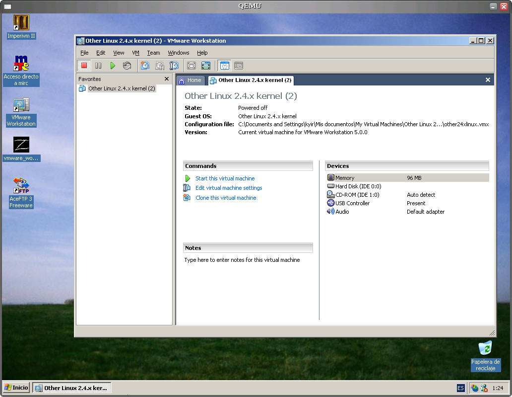The width and height of the screenshot is (512, 397).
Task: Take a snapshot via toolbar icon
Action: click(x=145, y=66)
